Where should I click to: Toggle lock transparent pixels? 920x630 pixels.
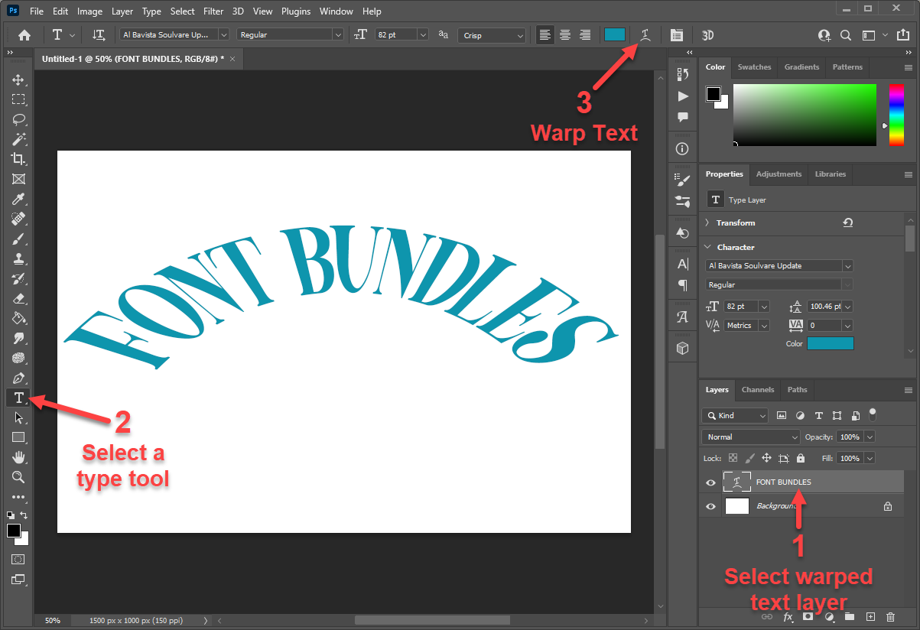tap(733, 458)
